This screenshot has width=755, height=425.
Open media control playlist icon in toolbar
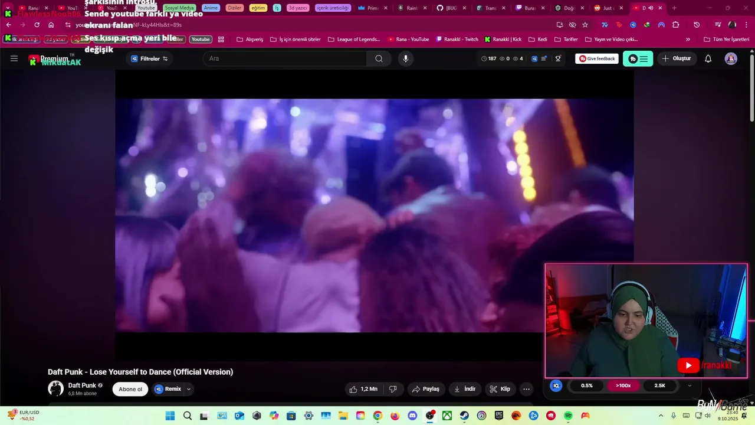[718, 25]
